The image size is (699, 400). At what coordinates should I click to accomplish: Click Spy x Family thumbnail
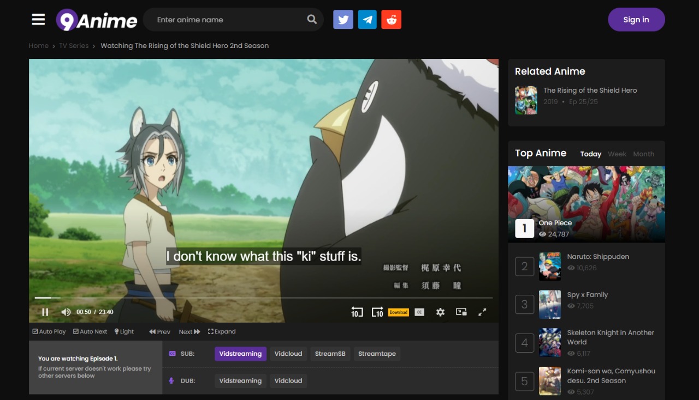coord(550,305)
